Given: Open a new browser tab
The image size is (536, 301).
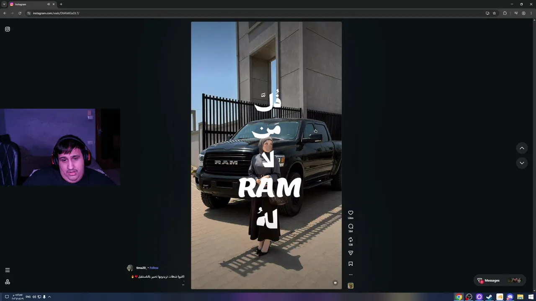Looking at the screenshot, I should (61, 4).
